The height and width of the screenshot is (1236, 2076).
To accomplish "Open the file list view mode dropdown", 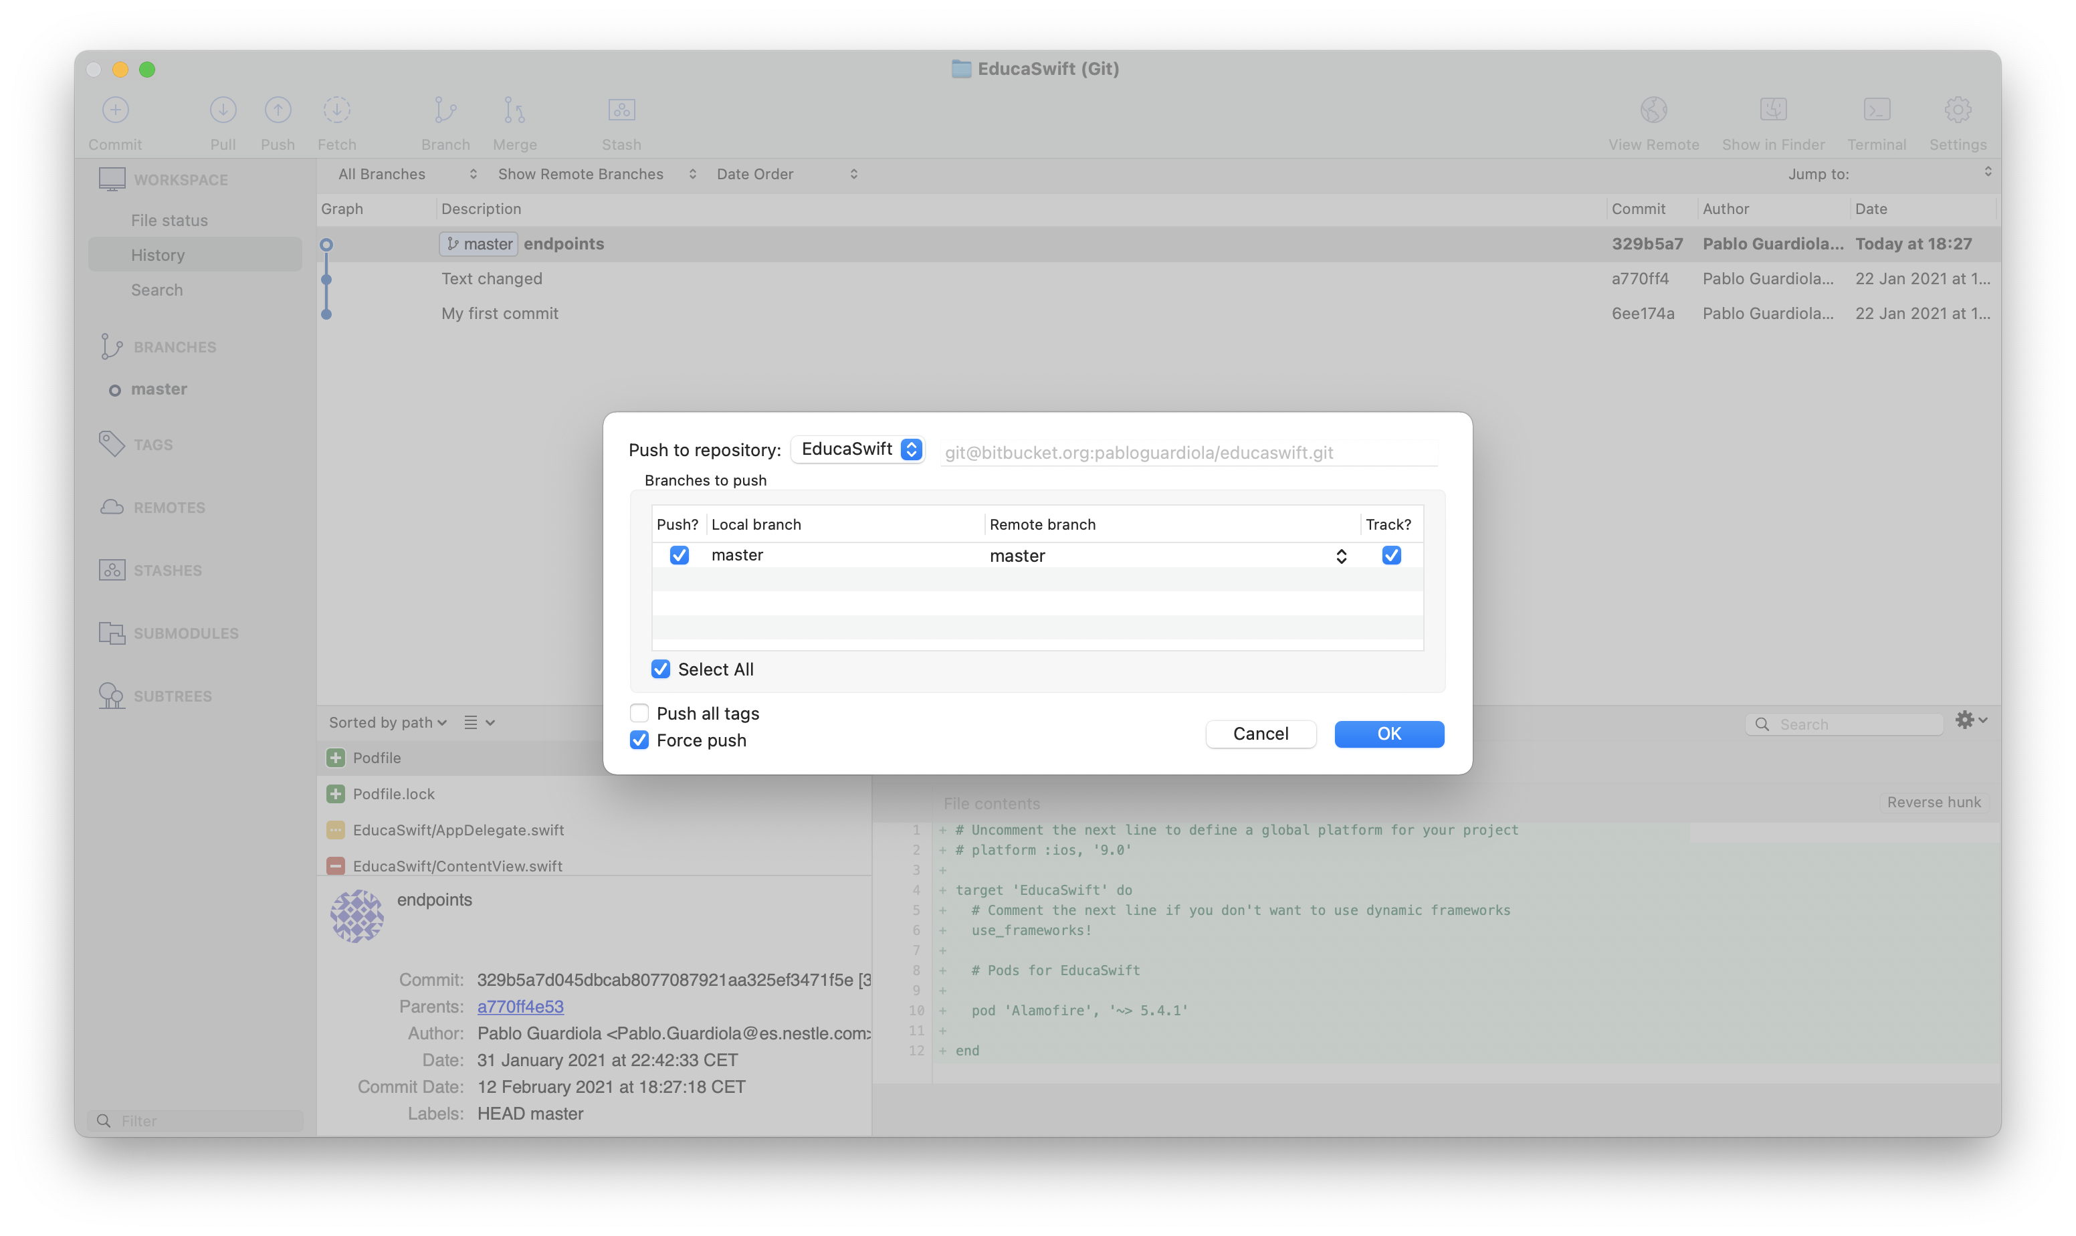I will click(479, 723).
